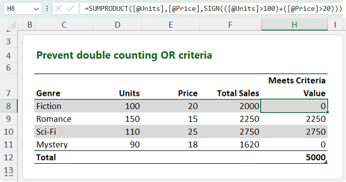Click the formula bar Enter checkmark icon
Image resolution: width=346 pixels, height=182 pixels.
point(70,9)
